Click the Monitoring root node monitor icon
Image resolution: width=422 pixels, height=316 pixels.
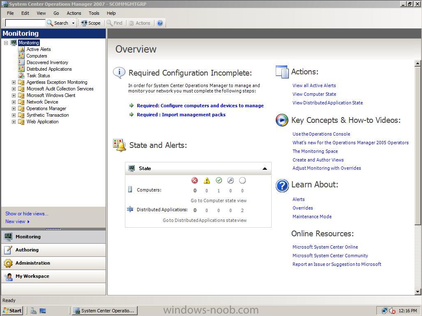tap(14, 42)
